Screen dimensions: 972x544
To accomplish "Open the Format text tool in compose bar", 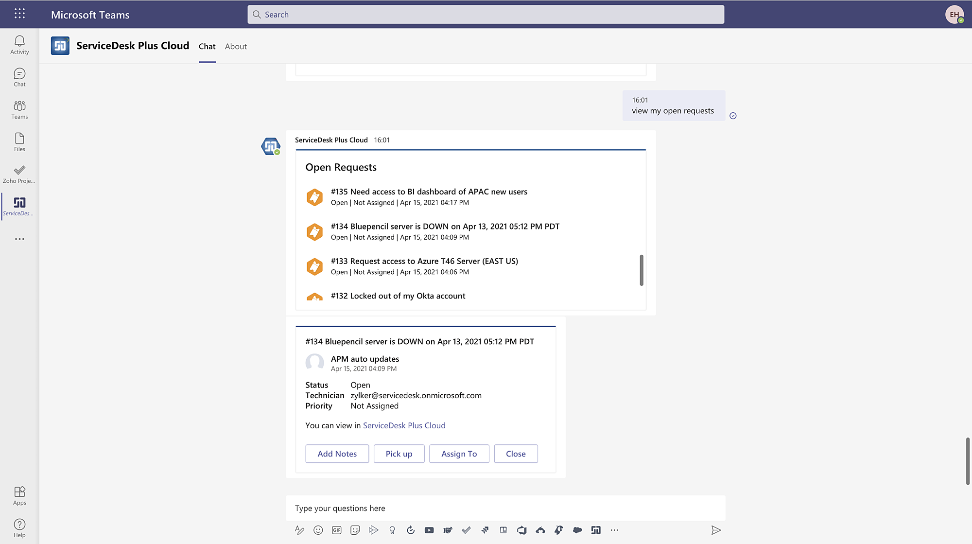I will tap(299, 530).
